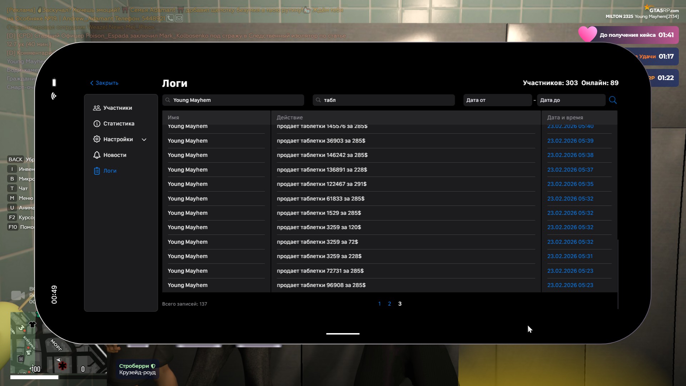Open the Дата до date picker

(571, 100)
